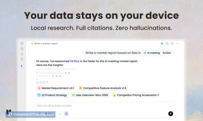
Task: Click the Write a market report title
Action: (x=46, y=44)
